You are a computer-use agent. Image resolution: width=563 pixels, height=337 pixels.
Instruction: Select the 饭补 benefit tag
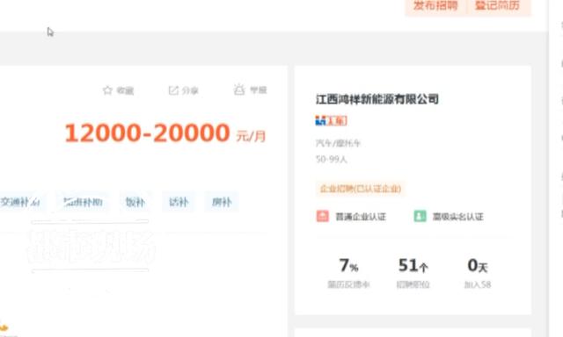pos(135,203)
